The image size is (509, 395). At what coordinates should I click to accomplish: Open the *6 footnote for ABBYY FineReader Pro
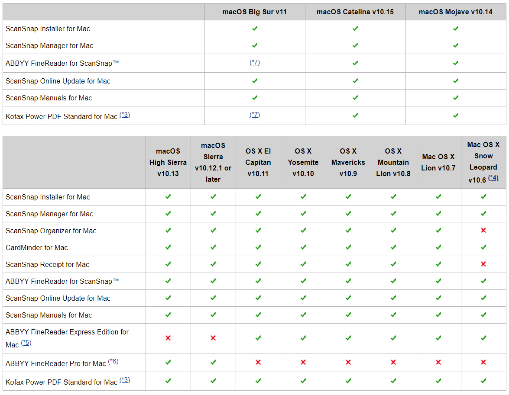[113, 362]
